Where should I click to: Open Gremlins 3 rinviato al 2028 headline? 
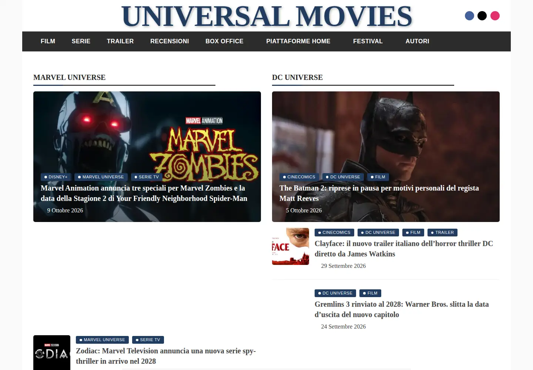402,309
